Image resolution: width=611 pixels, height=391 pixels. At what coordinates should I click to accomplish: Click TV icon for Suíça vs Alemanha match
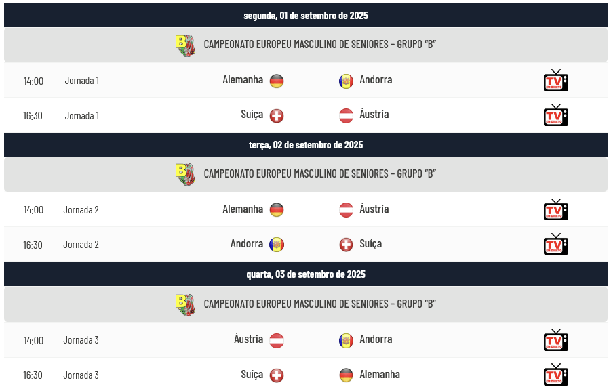tap(555, 375)
